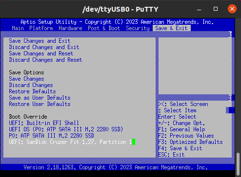241x177 pixels.
Task: Go to Post & Boot tab
Action: [104, 28]
